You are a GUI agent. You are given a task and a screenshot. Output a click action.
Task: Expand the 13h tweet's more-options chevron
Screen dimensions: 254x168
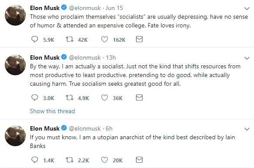247,58
